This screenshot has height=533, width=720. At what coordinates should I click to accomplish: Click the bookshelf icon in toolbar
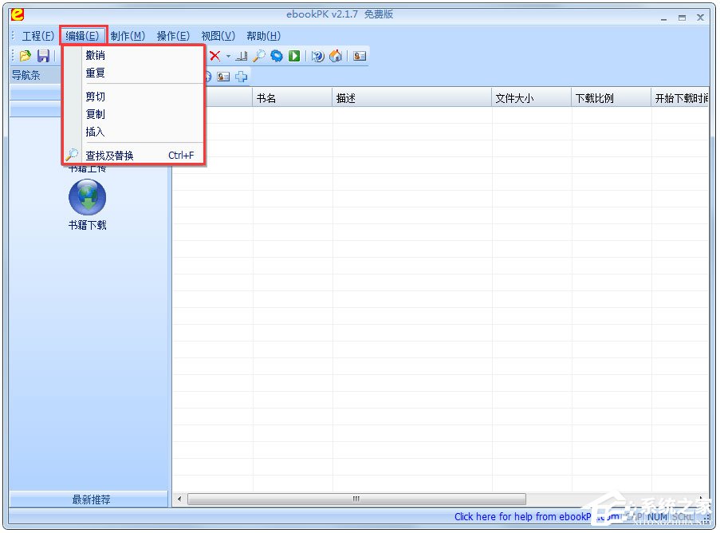click(242, 56)
